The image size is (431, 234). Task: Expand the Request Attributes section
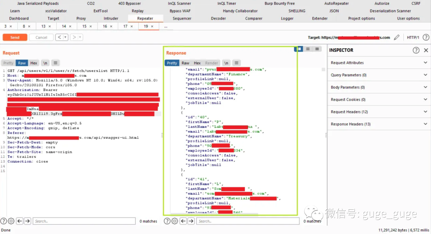pos(379,63)
